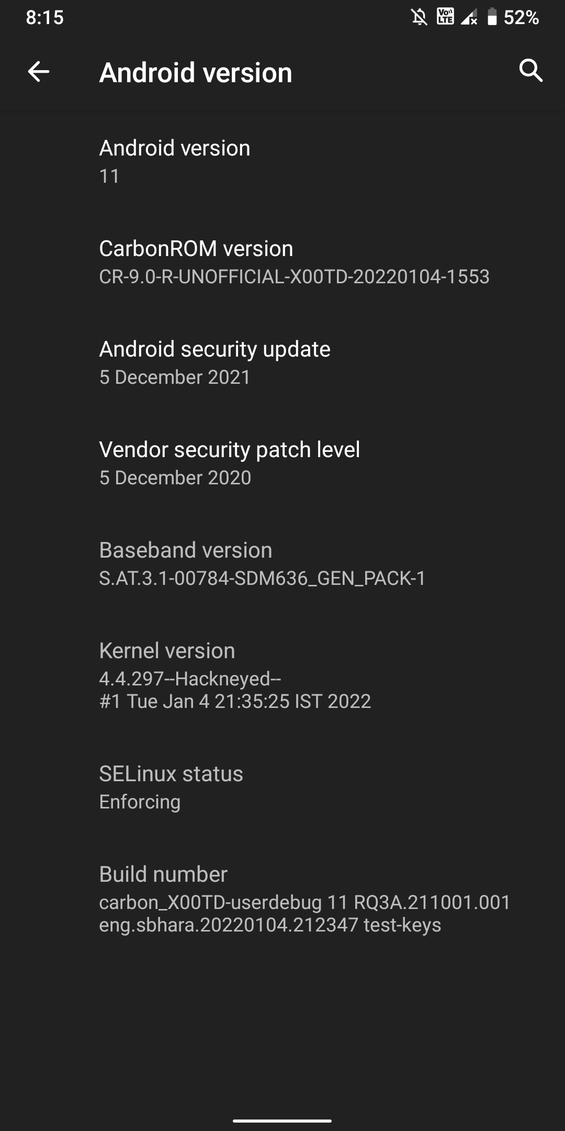Image resolution: width=565 pixels, height=1131 pixels.
Task: Tap the Baseband version entry
Action: pos(282,563)
